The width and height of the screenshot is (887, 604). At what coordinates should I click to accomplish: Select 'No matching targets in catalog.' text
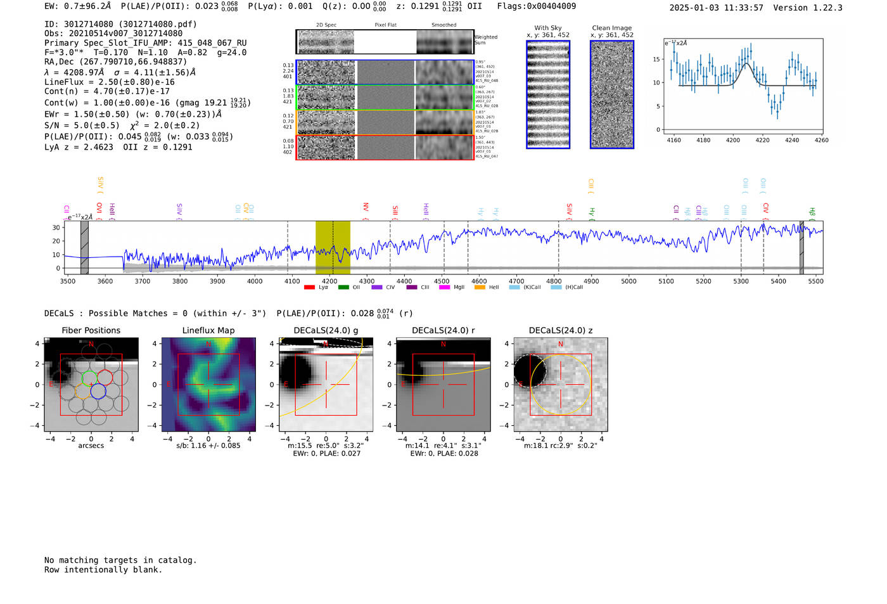(x=120, y=560)
